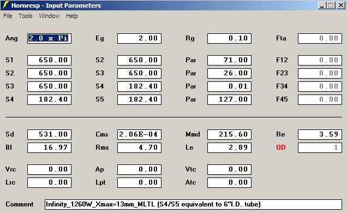Click the Atc input field
The image size is (347, 213).
[230, 182]
